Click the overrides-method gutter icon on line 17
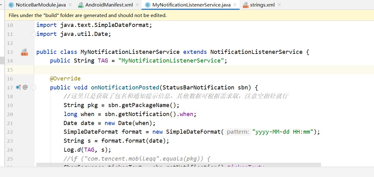 pyautogui.click(x=18, y=88)
